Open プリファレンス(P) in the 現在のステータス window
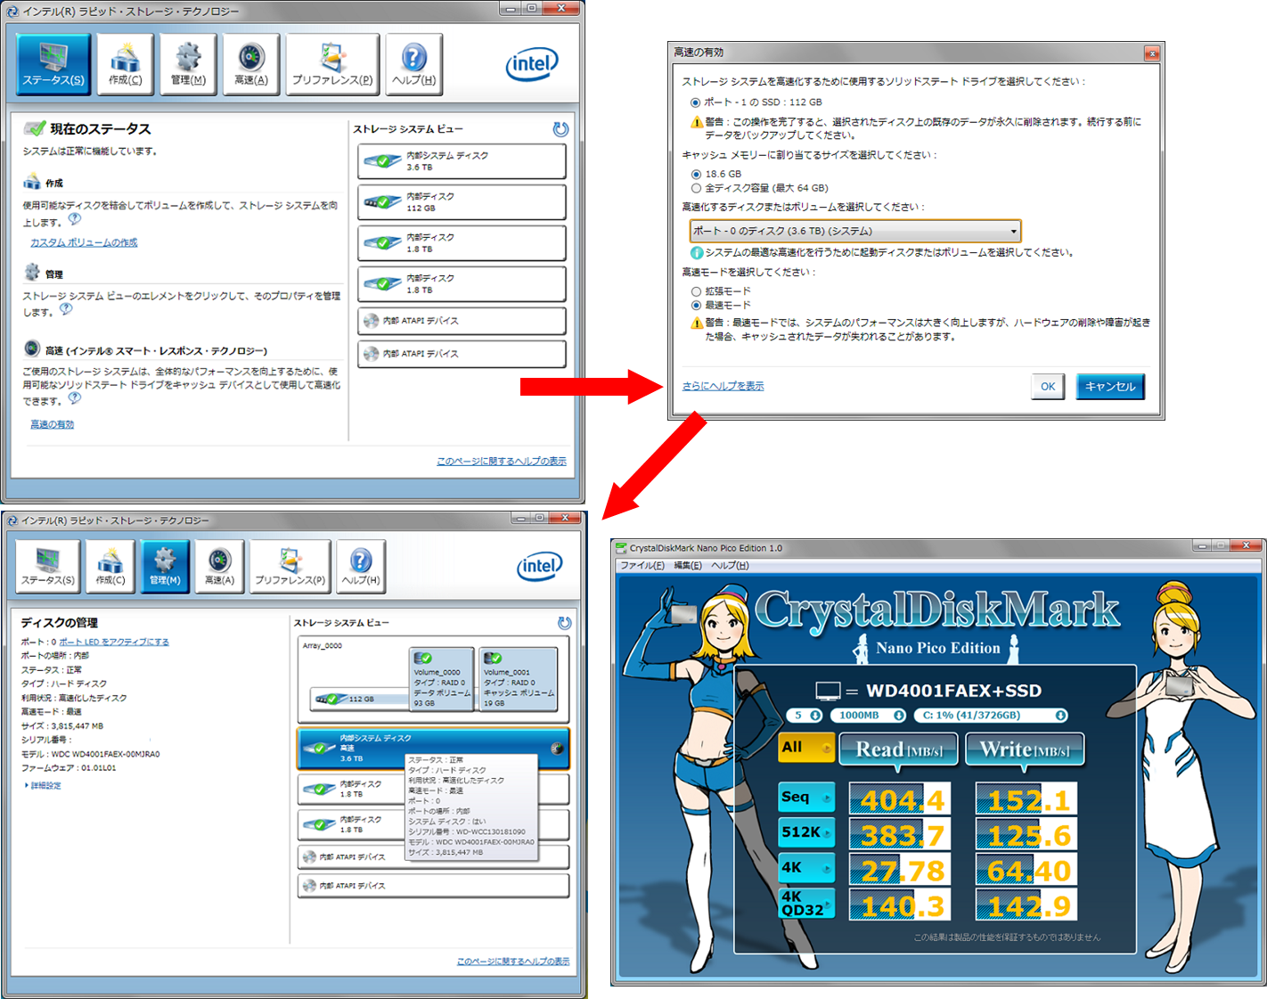 pos(332,64)
